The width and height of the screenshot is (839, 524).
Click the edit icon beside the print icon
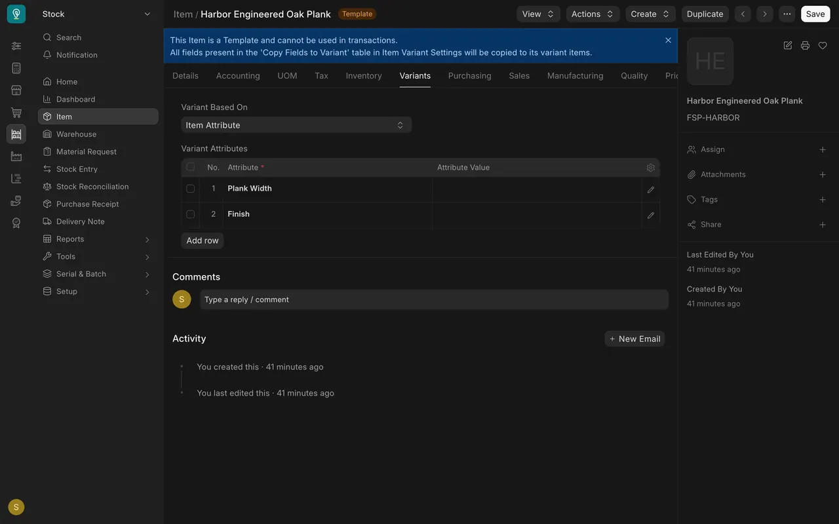(x=788, y=45)
